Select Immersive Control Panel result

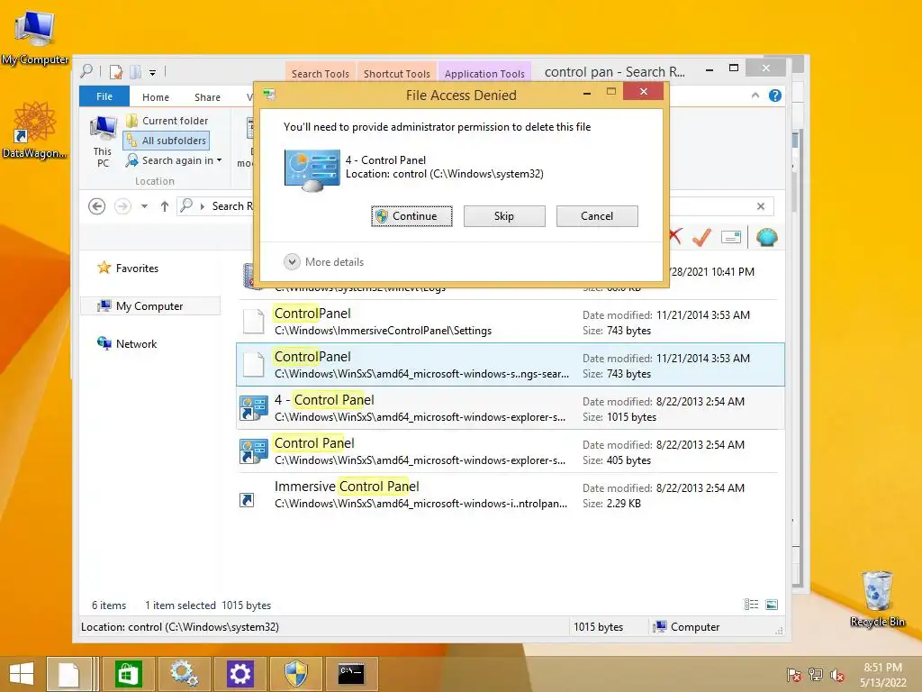click(x=510, y=495)
